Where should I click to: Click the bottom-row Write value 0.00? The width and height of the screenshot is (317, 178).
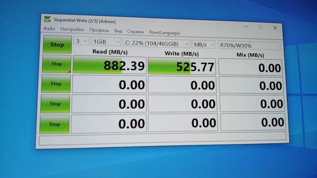coord(183,123)
